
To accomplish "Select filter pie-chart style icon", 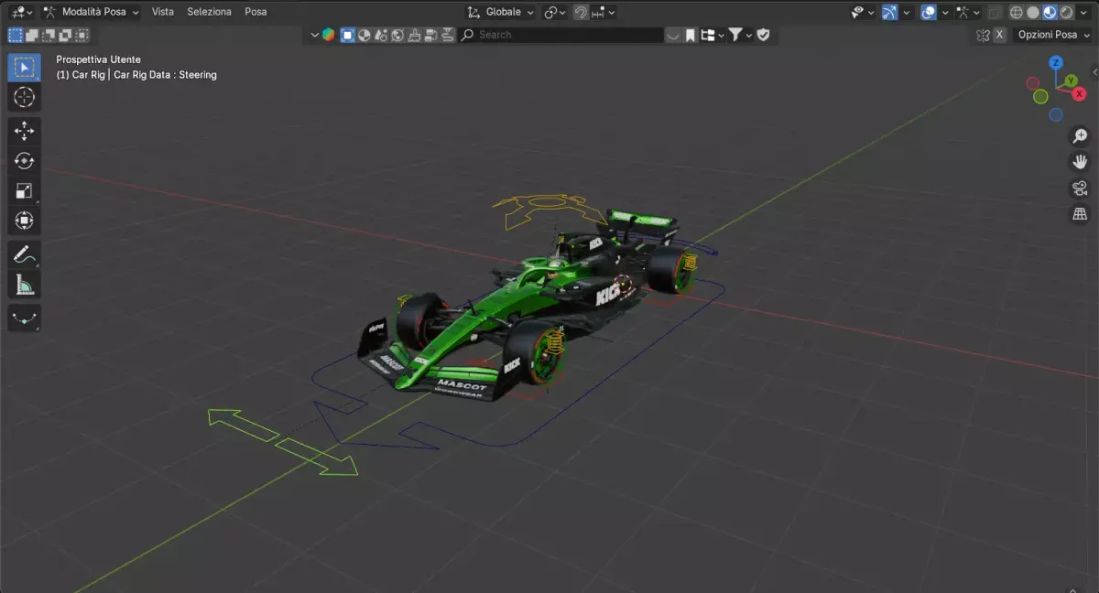I will [x=365, y=35].
